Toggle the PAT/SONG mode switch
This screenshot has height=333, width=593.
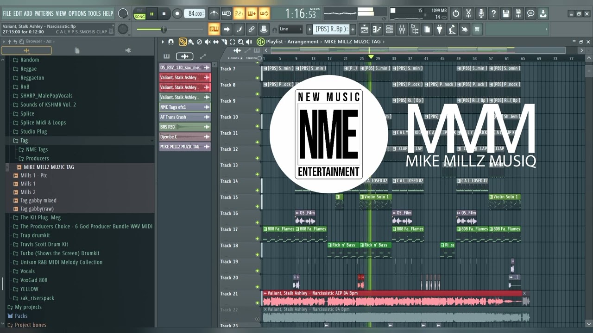(139, 14)
